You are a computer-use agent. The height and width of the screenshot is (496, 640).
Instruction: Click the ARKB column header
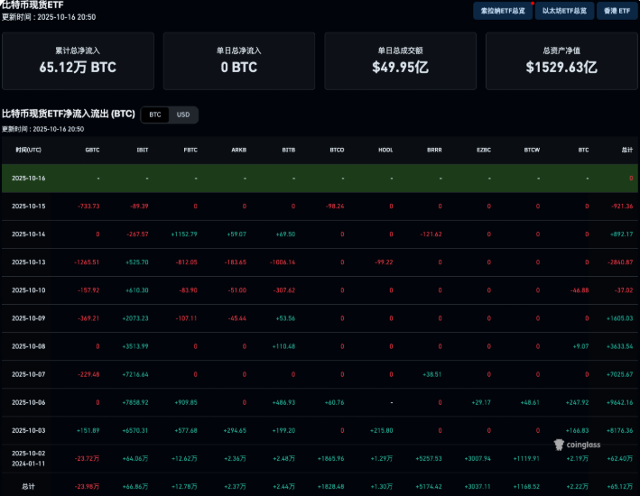[239, 150]
